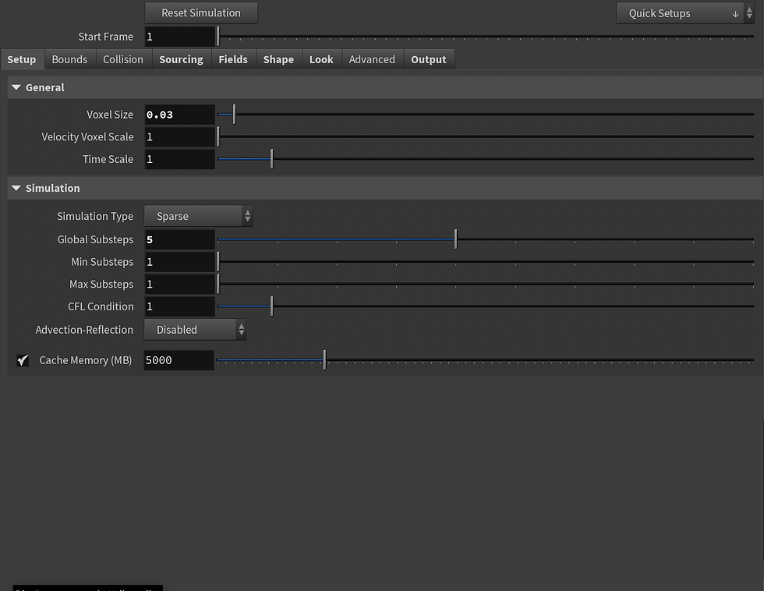Click the Start Frame slider handle
The image size is (764, 591).
tap(218, 37)
